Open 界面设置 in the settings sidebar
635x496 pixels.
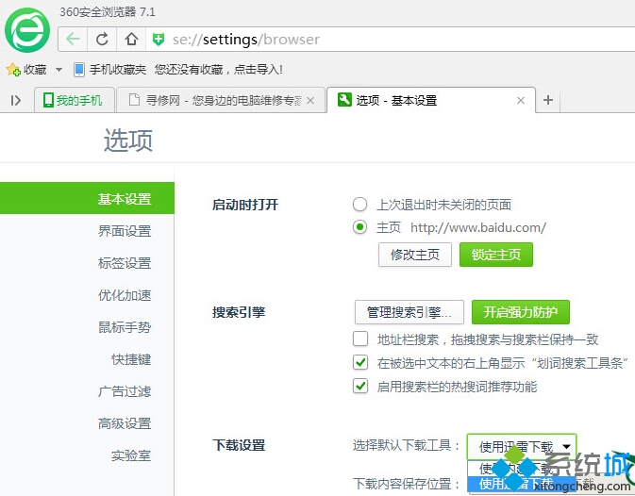(x=125, y=231)
